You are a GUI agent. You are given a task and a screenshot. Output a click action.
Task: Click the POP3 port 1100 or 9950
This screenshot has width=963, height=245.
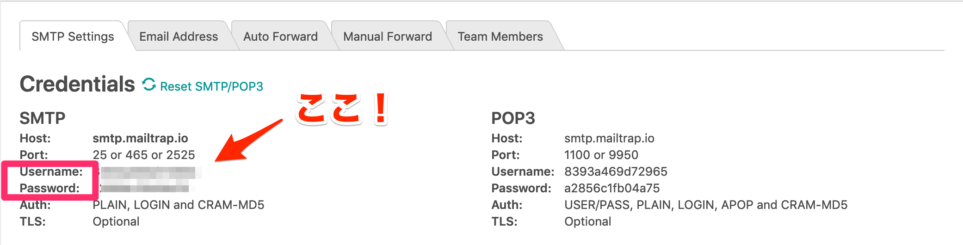click(x=601, y=155)
